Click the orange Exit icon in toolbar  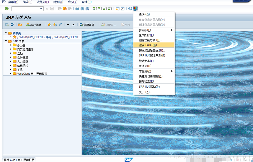point(65,8)
